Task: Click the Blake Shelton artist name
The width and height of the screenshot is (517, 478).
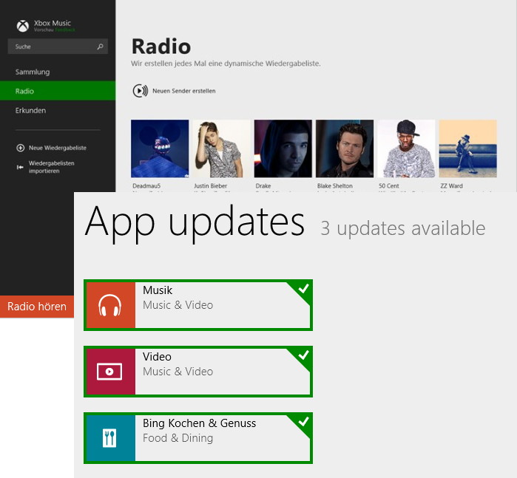Action: pos(334,185)
